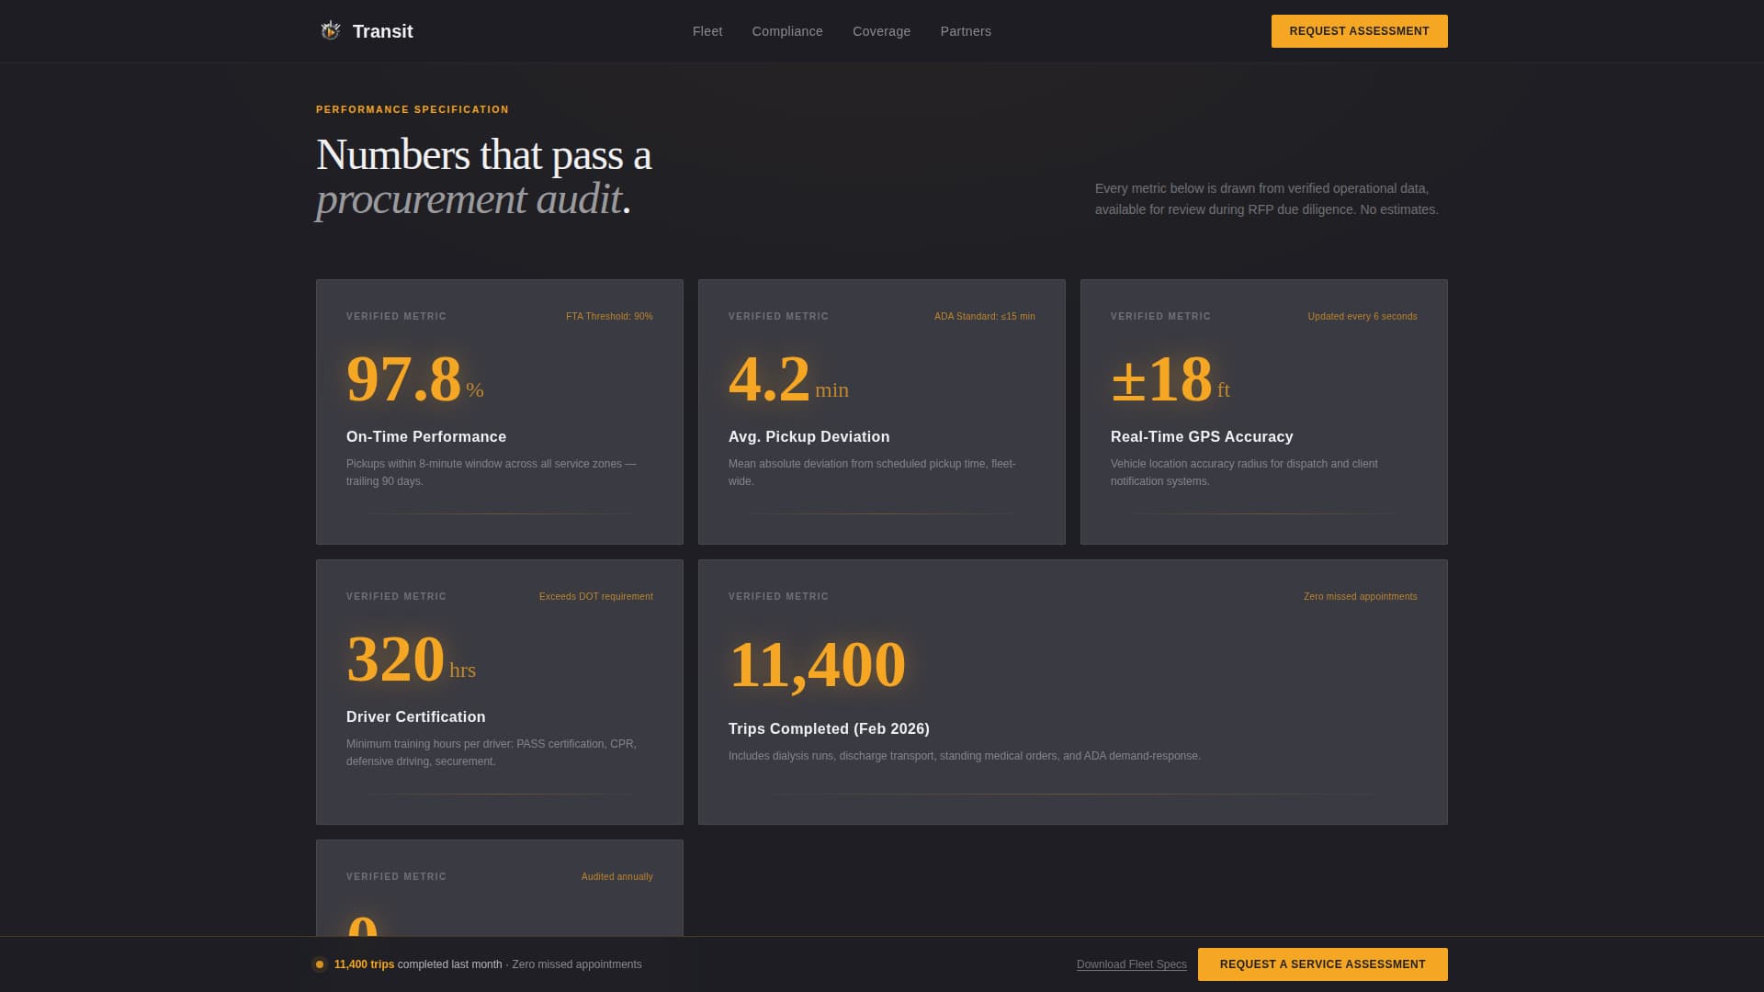
Task: Click the 'Avg. Pickup Deviation' card title
Action: (x=808, y=437)
